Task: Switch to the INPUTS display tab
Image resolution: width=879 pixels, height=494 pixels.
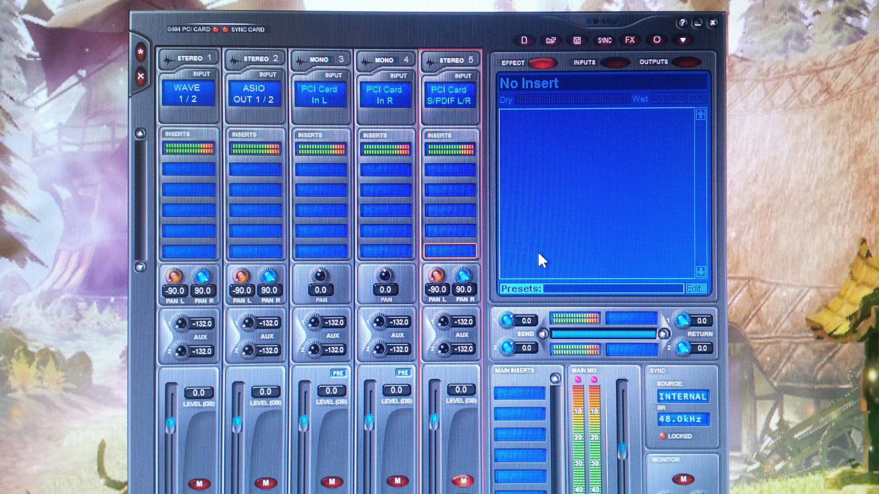Action: (615, 62)
